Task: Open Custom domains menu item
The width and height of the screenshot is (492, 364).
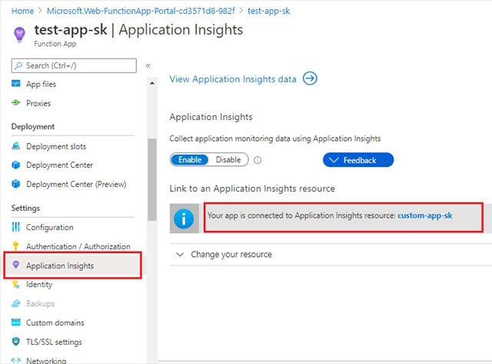Action: tap(55, 322)
